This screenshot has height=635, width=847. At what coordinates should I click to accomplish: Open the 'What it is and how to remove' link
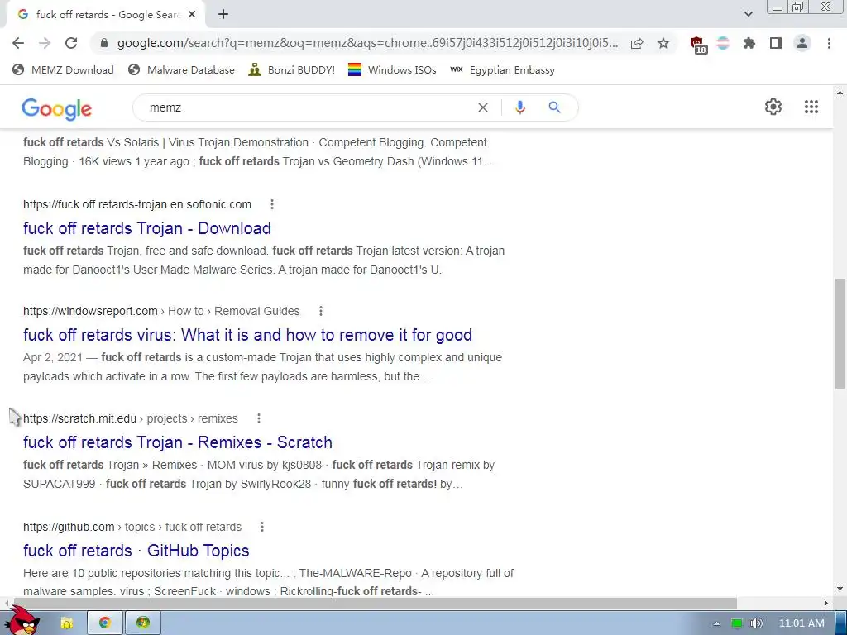tap(247, 336)
